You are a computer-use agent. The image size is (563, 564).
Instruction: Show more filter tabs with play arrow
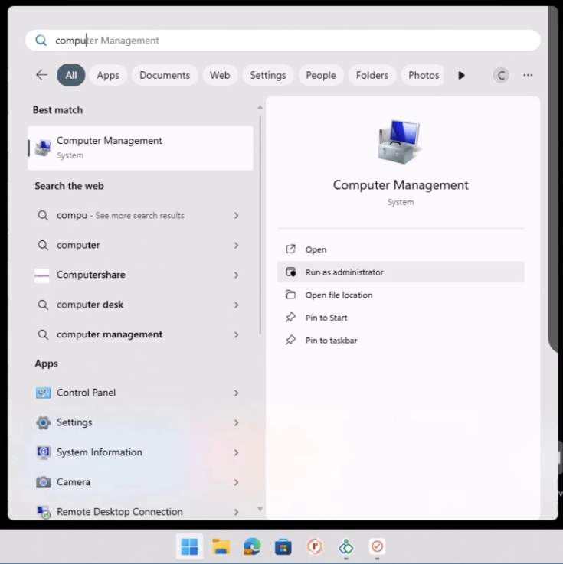pyautogui.click(x=461, y=75)
